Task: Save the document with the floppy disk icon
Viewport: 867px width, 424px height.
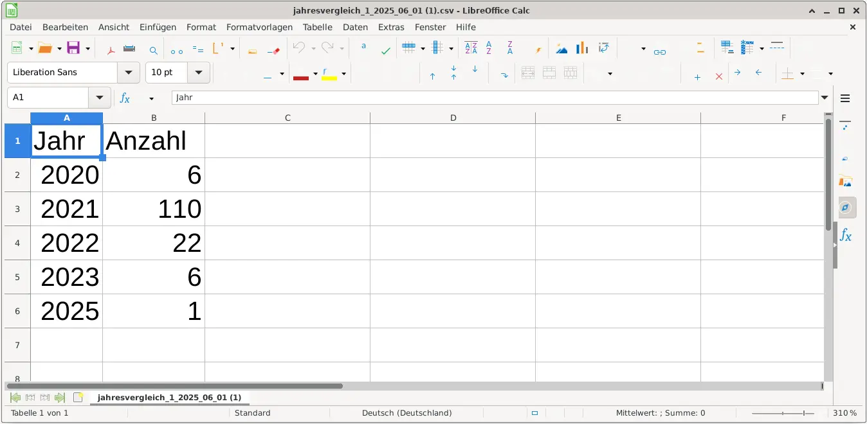Action: coord(73,49)
